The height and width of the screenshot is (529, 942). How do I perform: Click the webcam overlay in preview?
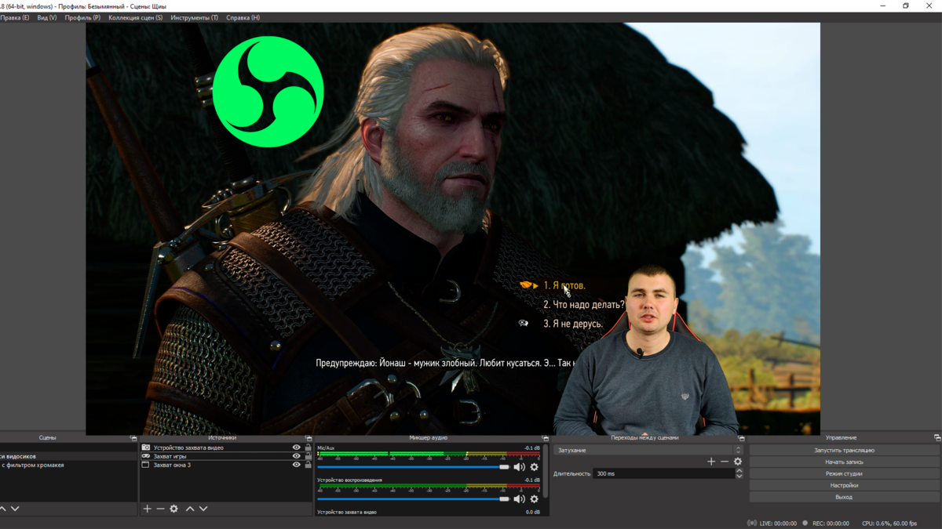click(x=648, y=351)
